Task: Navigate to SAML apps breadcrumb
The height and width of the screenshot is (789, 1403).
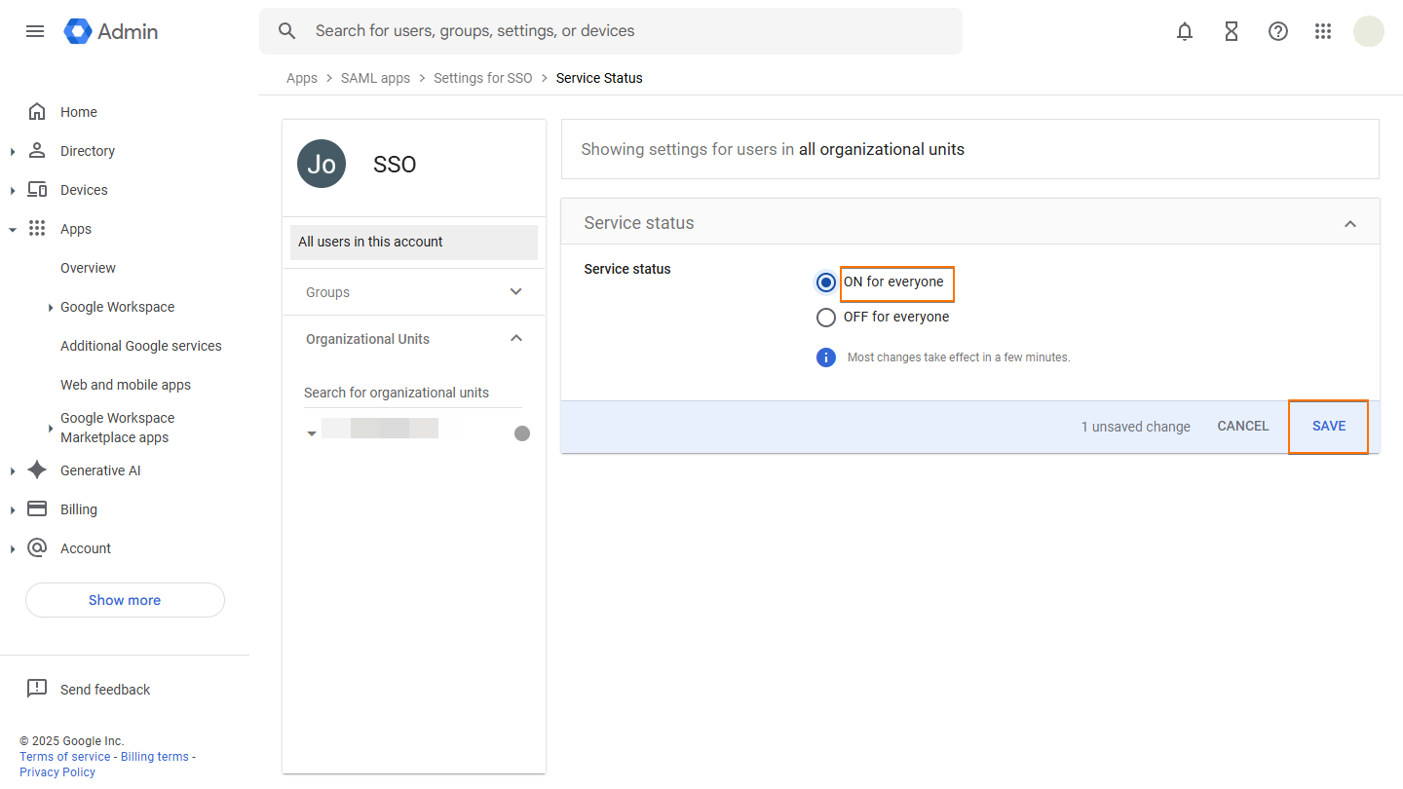Action: tap(375, 78)
